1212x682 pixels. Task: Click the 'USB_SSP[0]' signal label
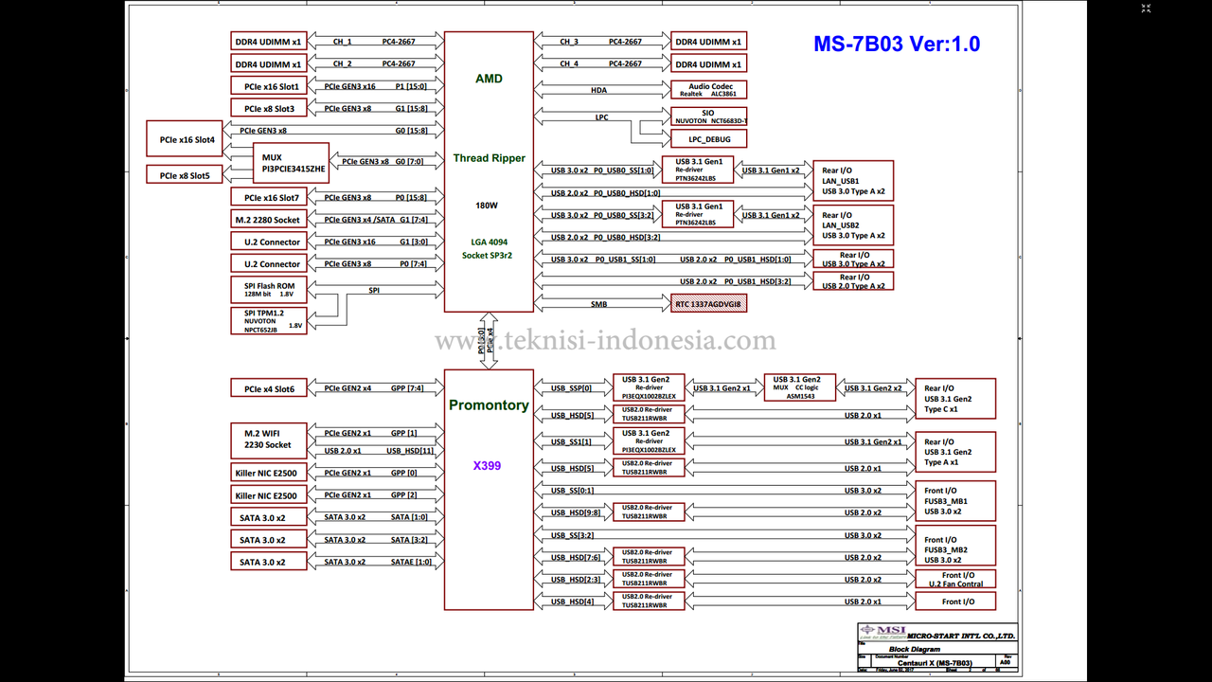571,388
